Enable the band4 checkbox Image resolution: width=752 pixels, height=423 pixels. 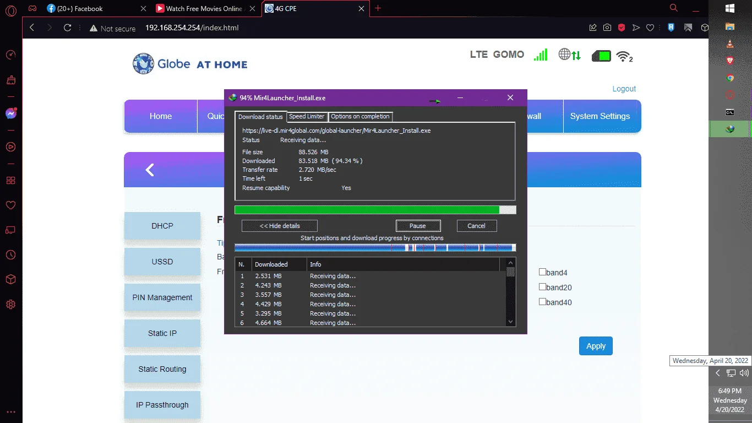click(x=542, y=272)
